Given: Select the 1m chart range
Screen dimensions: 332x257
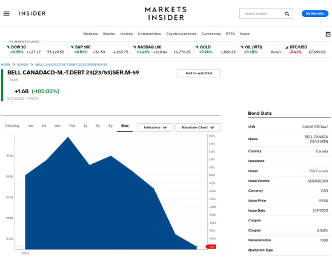Looking at the screenshot, I should click(44, 126).
